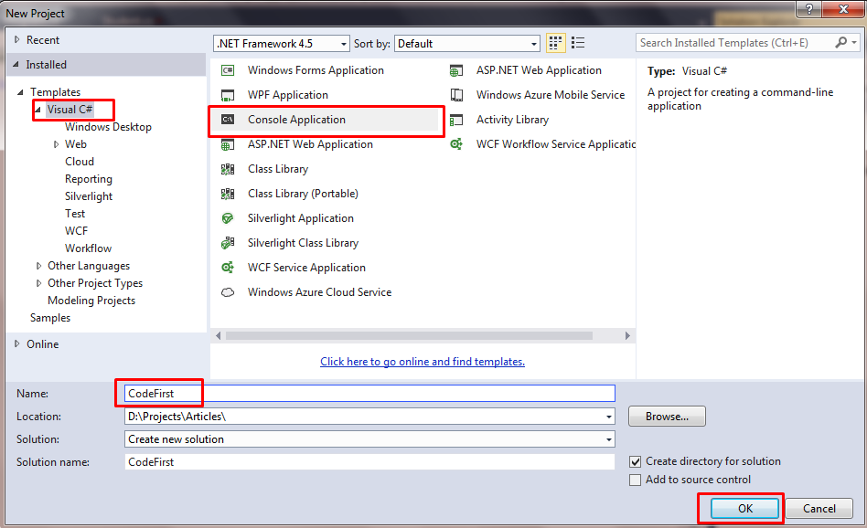
Task: Collapse the Visual C# tree node
Action: [38, 110]
